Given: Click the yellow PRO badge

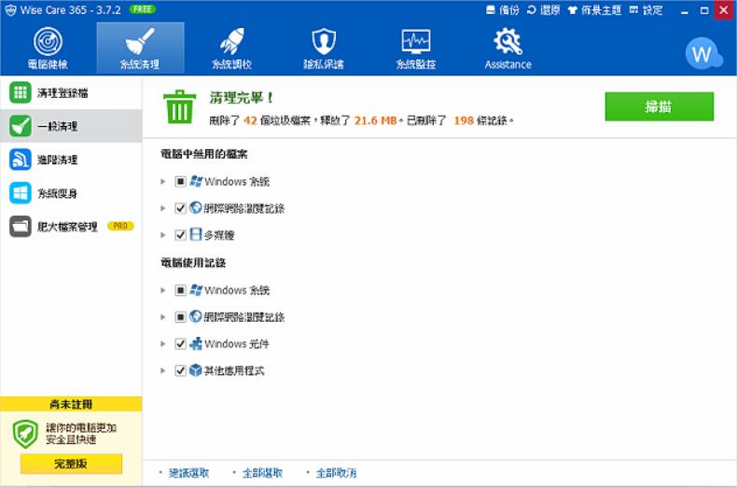Looking at the screenshot, I should coord(120,226).
